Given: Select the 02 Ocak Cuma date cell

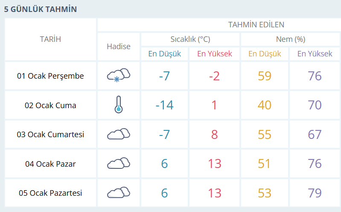Looking at the screenshot, I should (50, 105).
